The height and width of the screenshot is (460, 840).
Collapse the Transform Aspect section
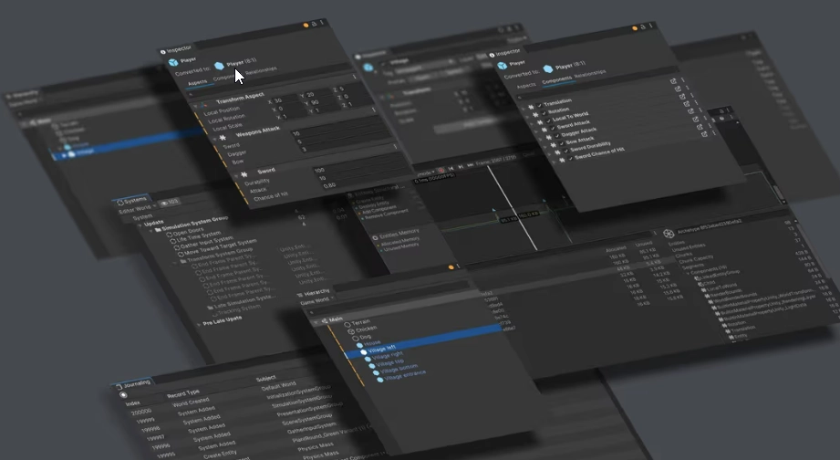click(x=195, y=107)
